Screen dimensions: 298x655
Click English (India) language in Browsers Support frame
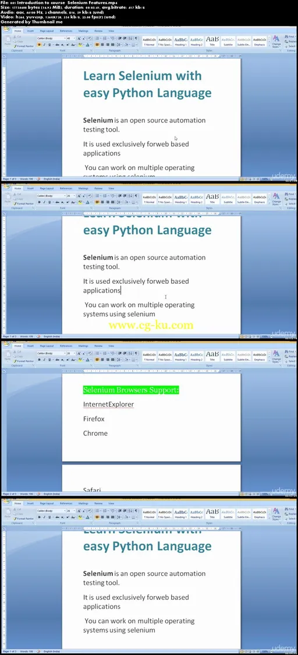52,494
